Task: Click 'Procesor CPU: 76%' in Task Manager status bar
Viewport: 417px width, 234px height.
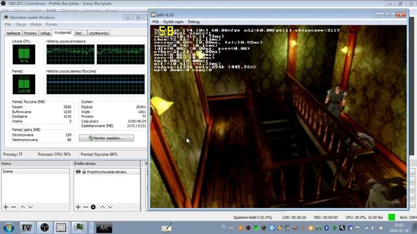Action: [x=55, y=155]
